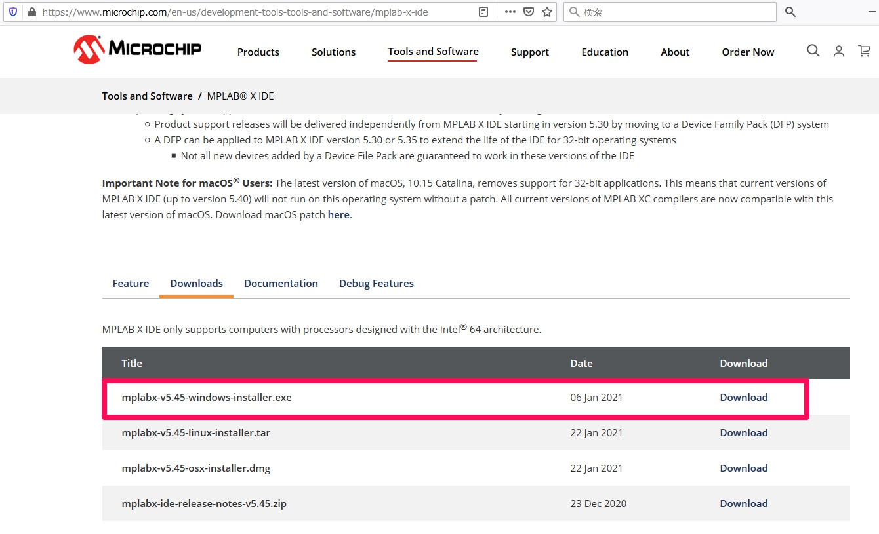Switch to the Documentation tab

281,283
